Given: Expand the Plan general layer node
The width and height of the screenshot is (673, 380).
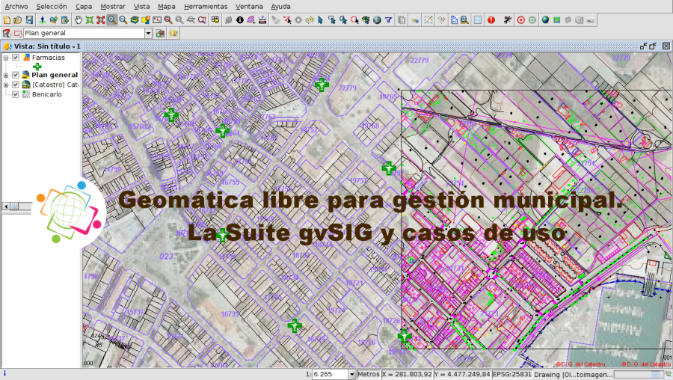Looking at the screenshot, I should pyautogui.click(x=6, y=75).
